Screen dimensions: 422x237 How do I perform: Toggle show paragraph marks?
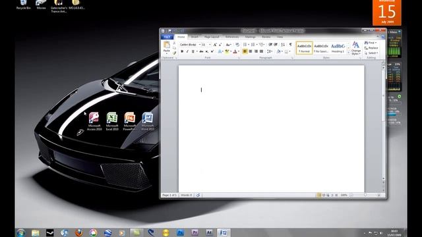(x=290, y=45)
